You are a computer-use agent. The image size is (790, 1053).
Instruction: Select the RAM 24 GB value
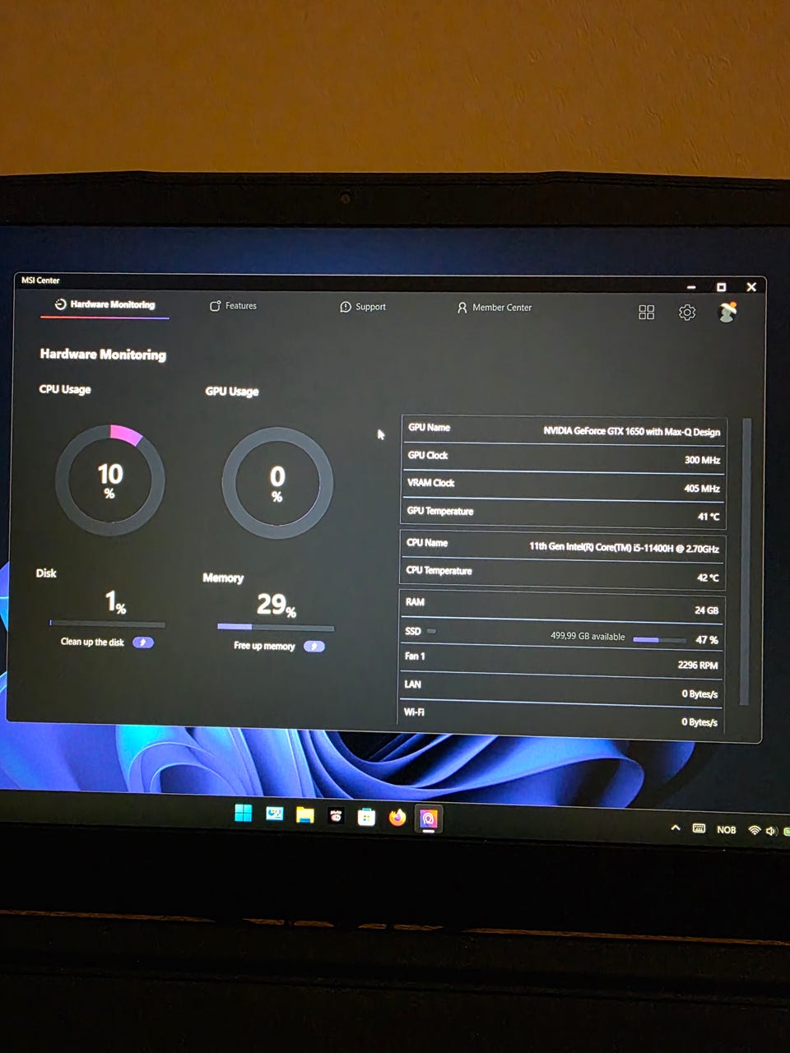(706, 610)
